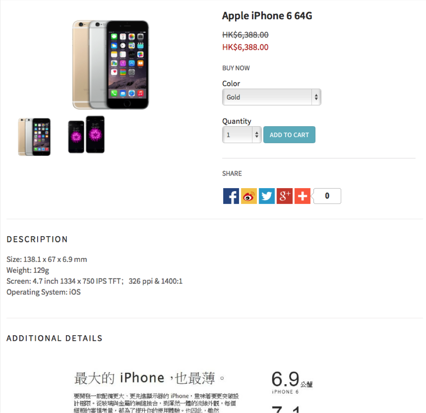Share via the Weibo icon

click(x=249, y=196)
